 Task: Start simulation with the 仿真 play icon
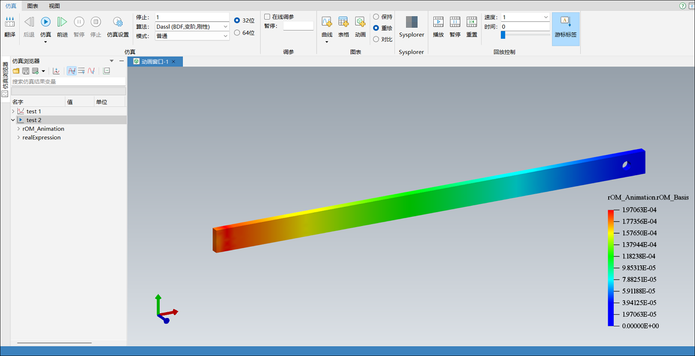45,23
